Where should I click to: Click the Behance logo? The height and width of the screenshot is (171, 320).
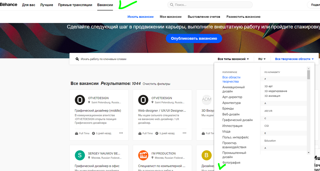9,5
